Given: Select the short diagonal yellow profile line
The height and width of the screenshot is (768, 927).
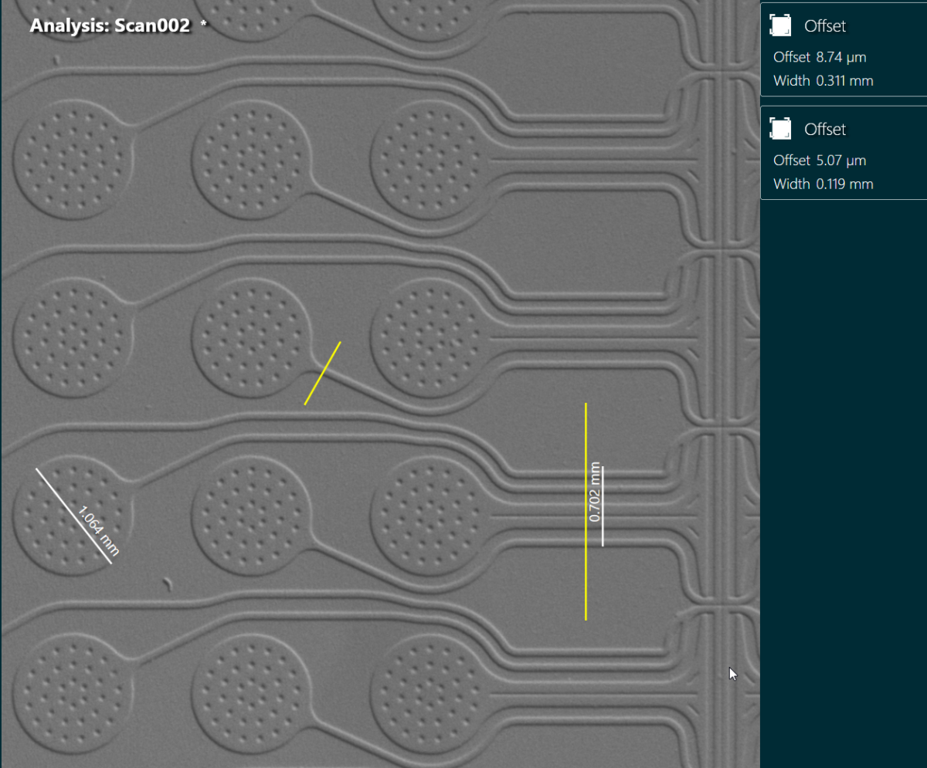Looking at the screenshot, I should [x=322, y=373].
